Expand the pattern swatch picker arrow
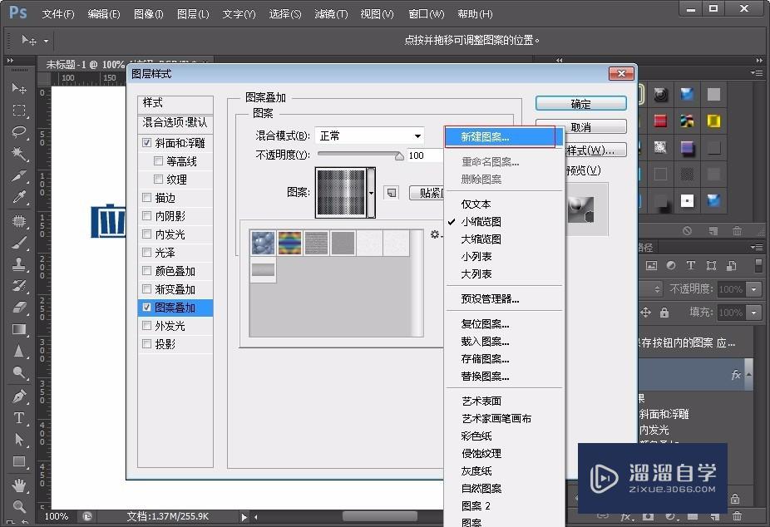Image resolution: width=770 pixels, height=527 pixels. click(371, 193)
